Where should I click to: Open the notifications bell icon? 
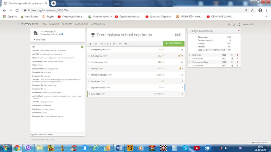tap(239, 24)
